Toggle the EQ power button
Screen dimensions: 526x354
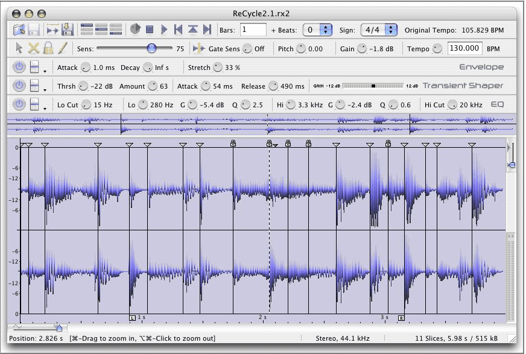pos(19,104)
